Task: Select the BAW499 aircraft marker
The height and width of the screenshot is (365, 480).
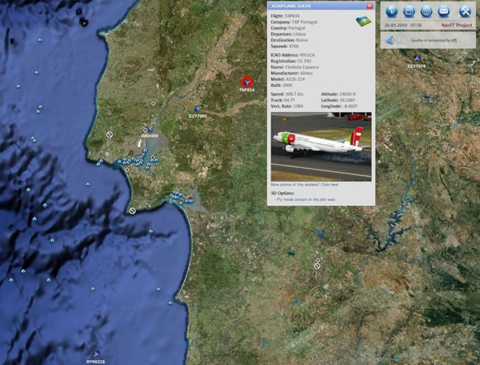Action: (149, 129)
